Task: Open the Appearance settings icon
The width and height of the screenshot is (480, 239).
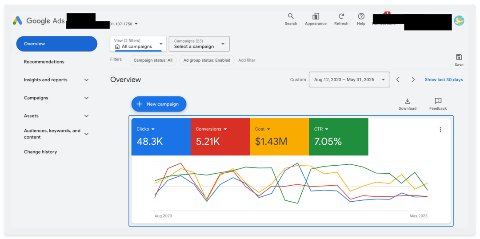Action: pyautogui.click(x=316, y=16)
